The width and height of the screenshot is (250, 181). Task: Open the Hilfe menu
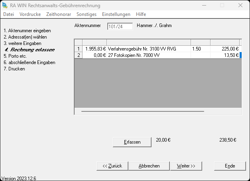tap(141, 14)
